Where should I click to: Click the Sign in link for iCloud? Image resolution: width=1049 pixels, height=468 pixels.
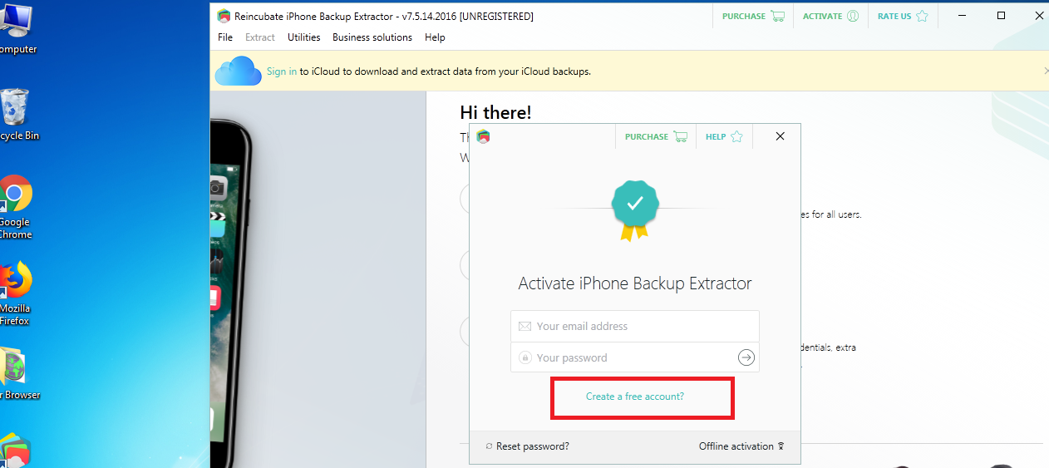tap(282, 71)
